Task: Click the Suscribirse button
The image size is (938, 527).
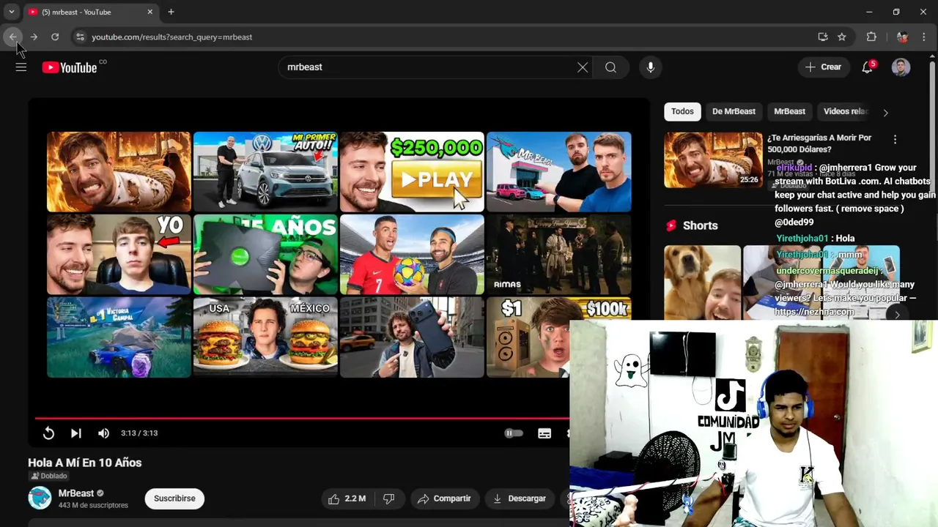Action: tap(174, 498)
